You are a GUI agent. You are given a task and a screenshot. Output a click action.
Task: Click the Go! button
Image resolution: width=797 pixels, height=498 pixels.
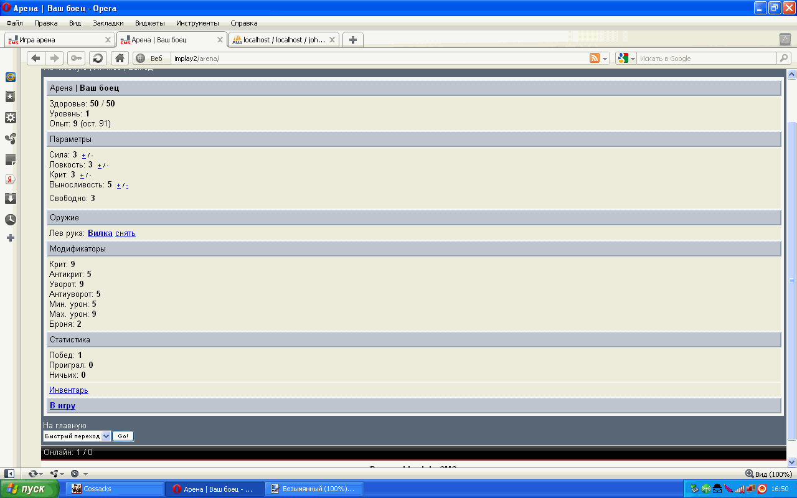pyautogui.click(x=123, y=436)
